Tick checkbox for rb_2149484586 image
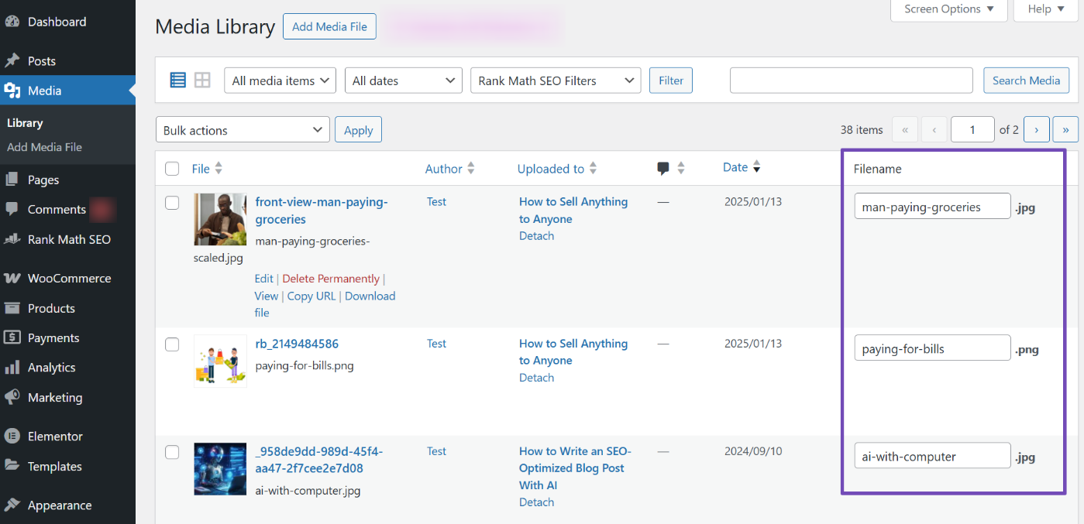1084x524 pixels. pos(172,344)
